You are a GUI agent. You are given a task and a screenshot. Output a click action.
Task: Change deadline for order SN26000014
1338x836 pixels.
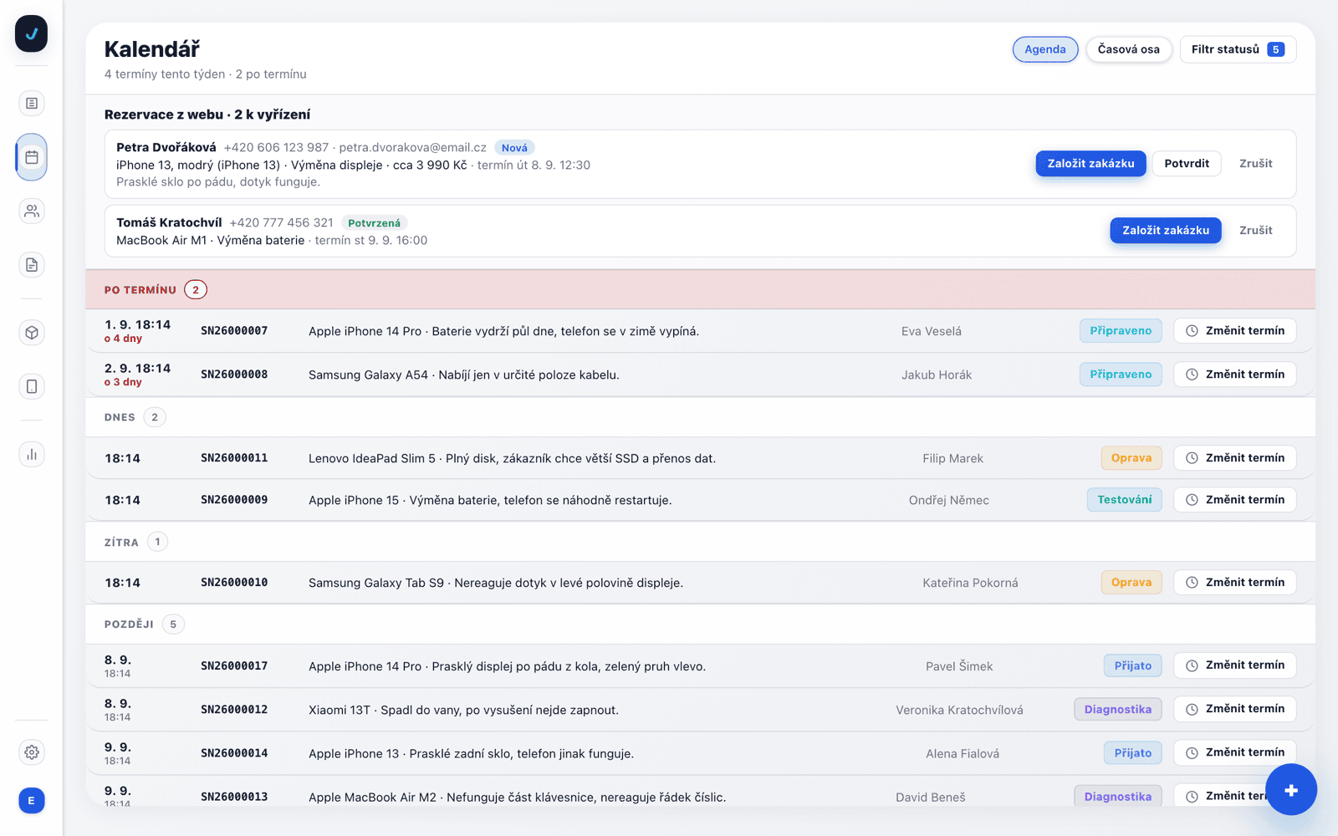click(x=1234, y=752)
